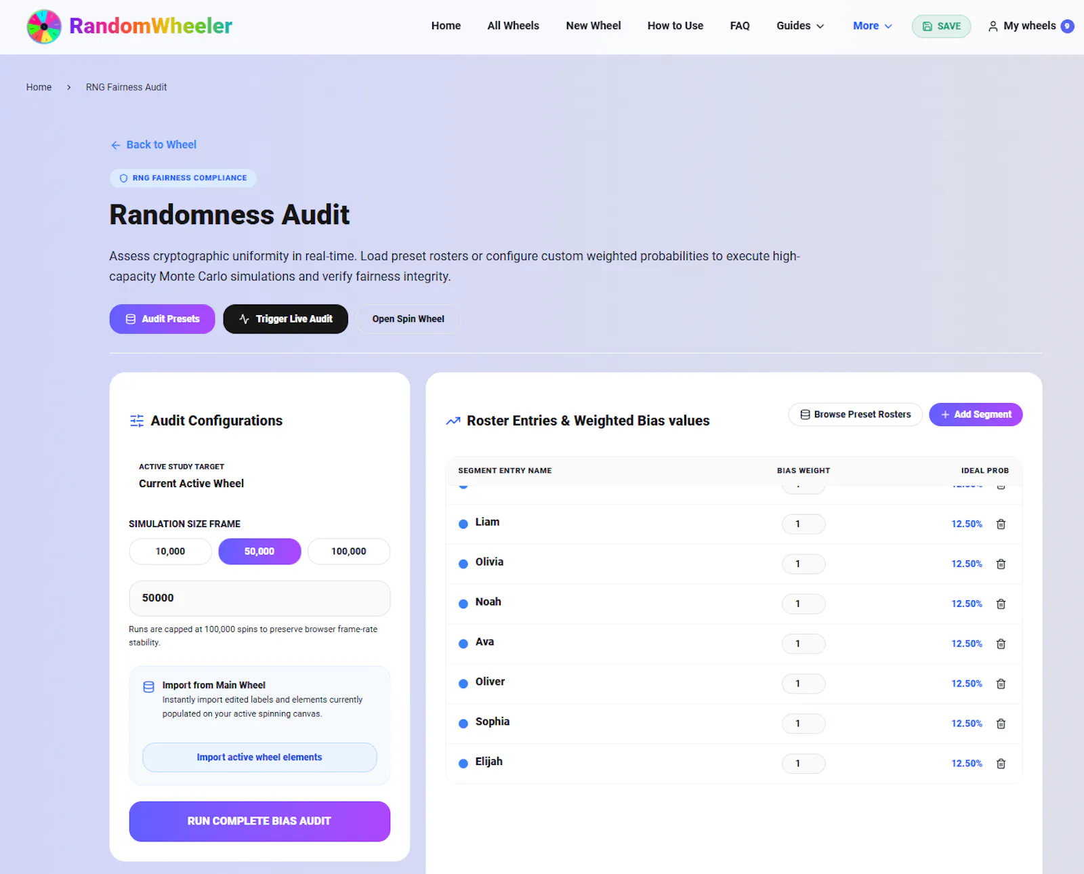Click the RNG Fairness Compliance badge label
Screen dimensions: 1084x874
tap(190, 178)
